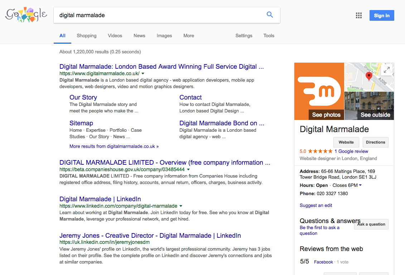The width and height of the screenshot is (405, 275).
Task: Open the Google apps grid icon
Action: point(358,15)
